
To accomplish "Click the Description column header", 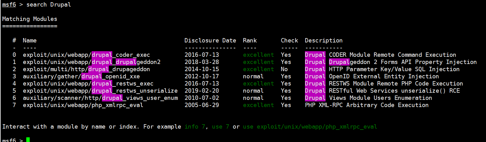I will (324, 41).
